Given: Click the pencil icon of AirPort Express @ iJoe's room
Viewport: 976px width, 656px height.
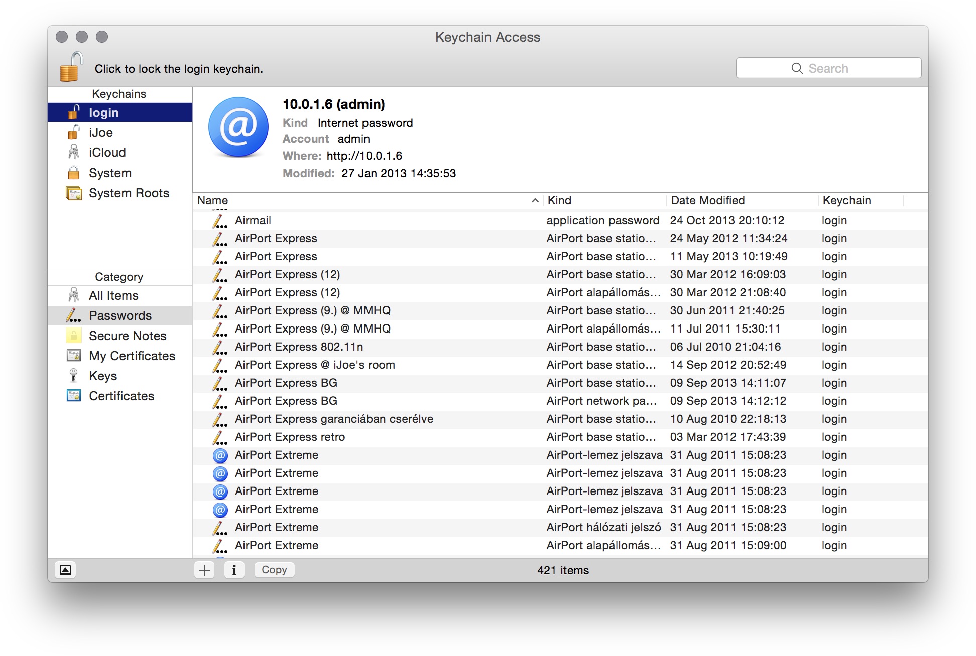Looking at the screenshot, I should tap(219, 365).
